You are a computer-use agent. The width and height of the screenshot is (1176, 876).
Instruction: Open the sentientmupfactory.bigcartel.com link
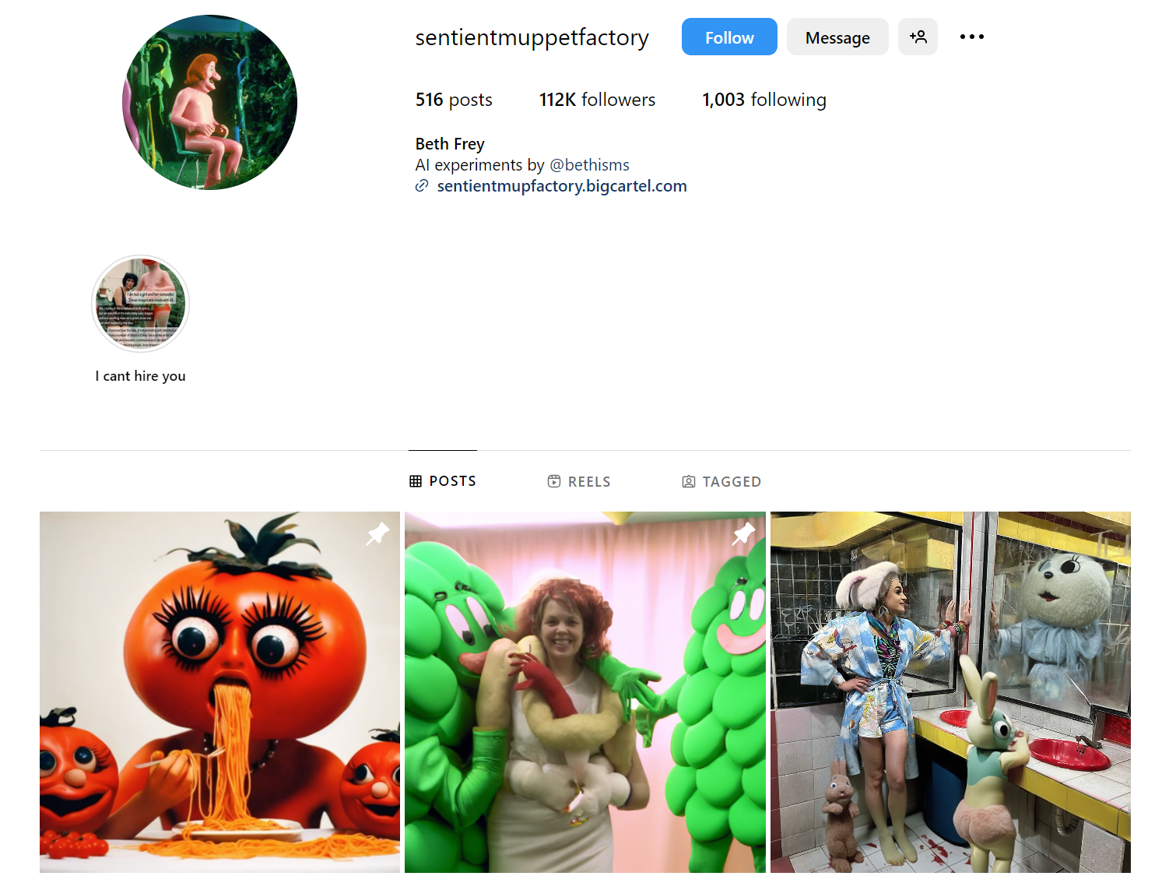(x=562, y=186)
